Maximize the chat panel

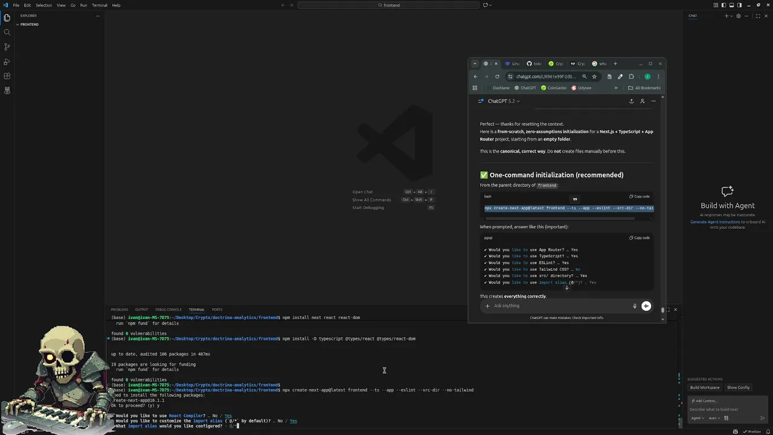(x=759, y=16)
